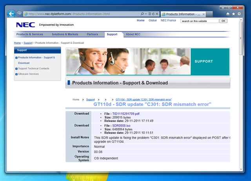The image size is (251, 181).
Task: Open the browser Home icon
Action: (x=228, y=14)
